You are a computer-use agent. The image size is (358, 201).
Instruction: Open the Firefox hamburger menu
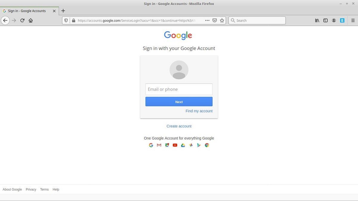tap(353, 21)
